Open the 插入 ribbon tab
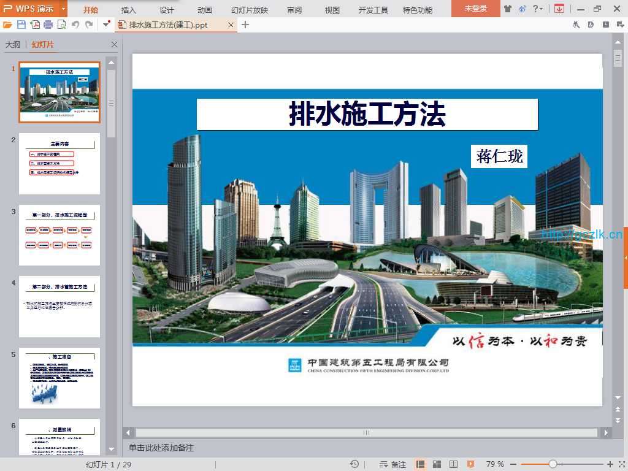 point(129,10)
